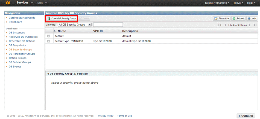This screenshot has width=260, height=119.
Task: Open the Terms of Use link
Action: pos(124,116)
